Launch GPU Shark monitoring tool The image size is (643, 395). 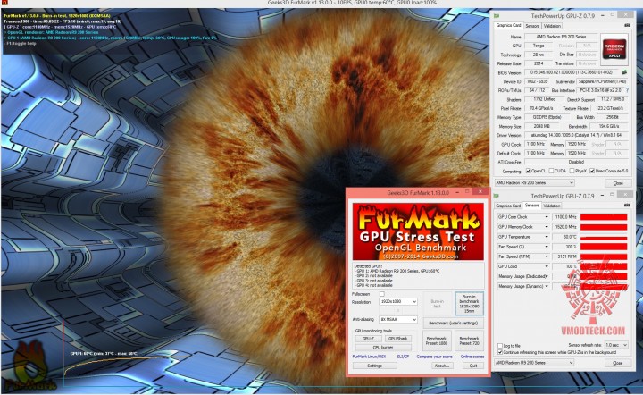397,339
